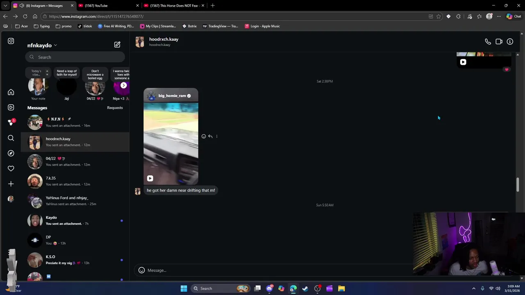525x295 pixels.
Task: Open Discord from the taskbar
Action: pos(269,288)
